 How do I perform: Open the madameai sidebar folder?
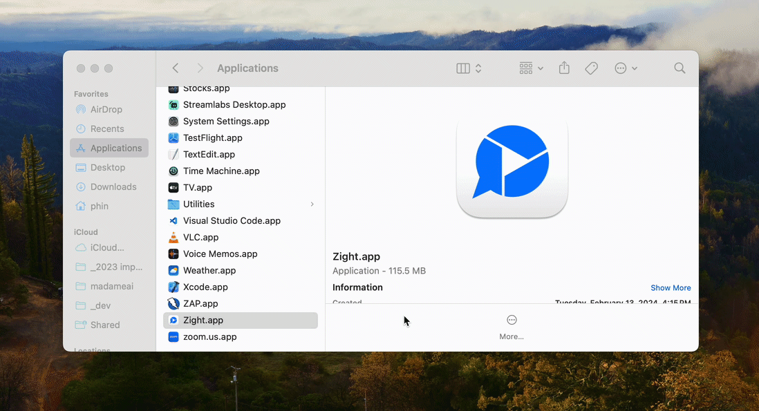(x=109, y=286)
